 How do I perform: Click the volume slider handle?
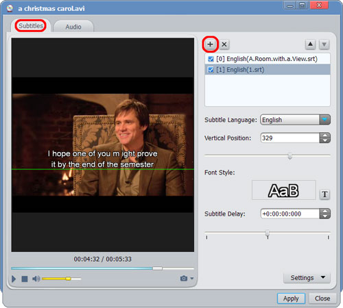[68, 279]
